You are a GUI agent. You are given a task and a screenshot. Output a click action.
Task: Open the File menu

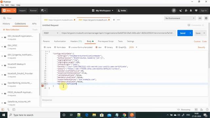coord(2,5)
